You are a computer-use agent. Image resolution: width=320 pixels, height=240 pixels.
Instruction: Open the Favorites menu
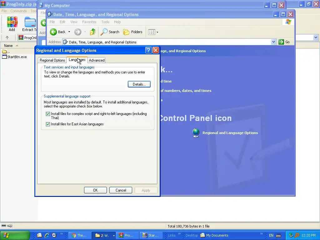(89, 22)
